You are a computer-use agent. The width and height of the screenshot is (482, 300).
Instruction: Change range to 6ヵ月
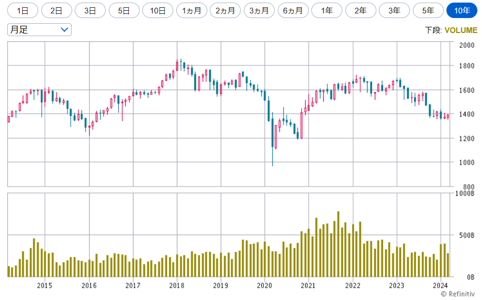(x=293, y=10)
